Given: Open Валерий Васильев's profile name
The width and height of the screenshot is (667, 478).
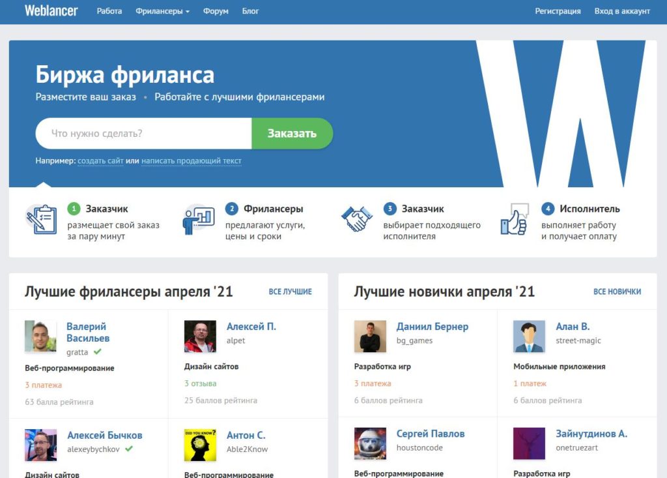Looking at the screenshot, I should [x=88, y=333].
